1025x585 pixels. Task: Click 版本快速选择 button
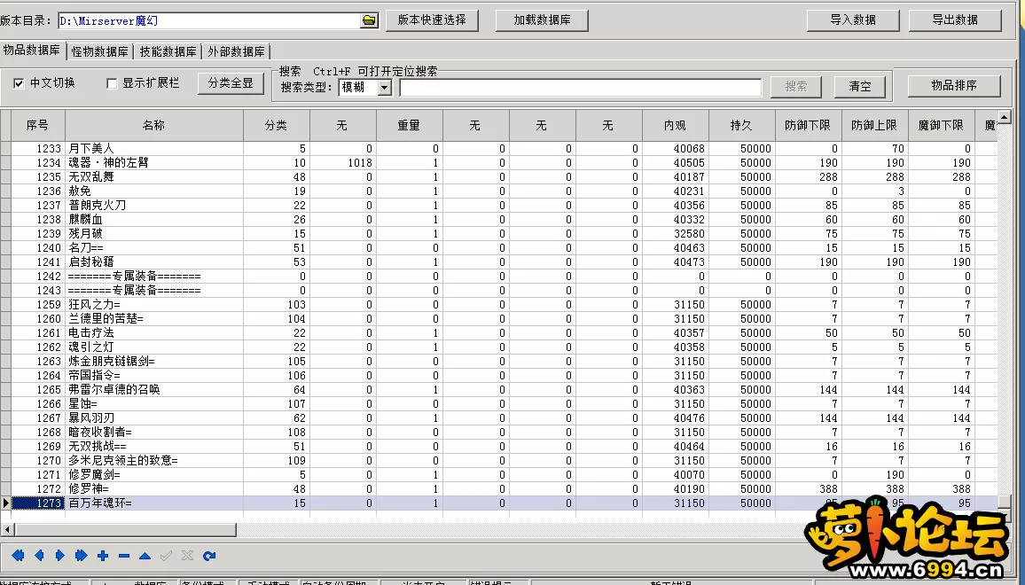[432, 20]
